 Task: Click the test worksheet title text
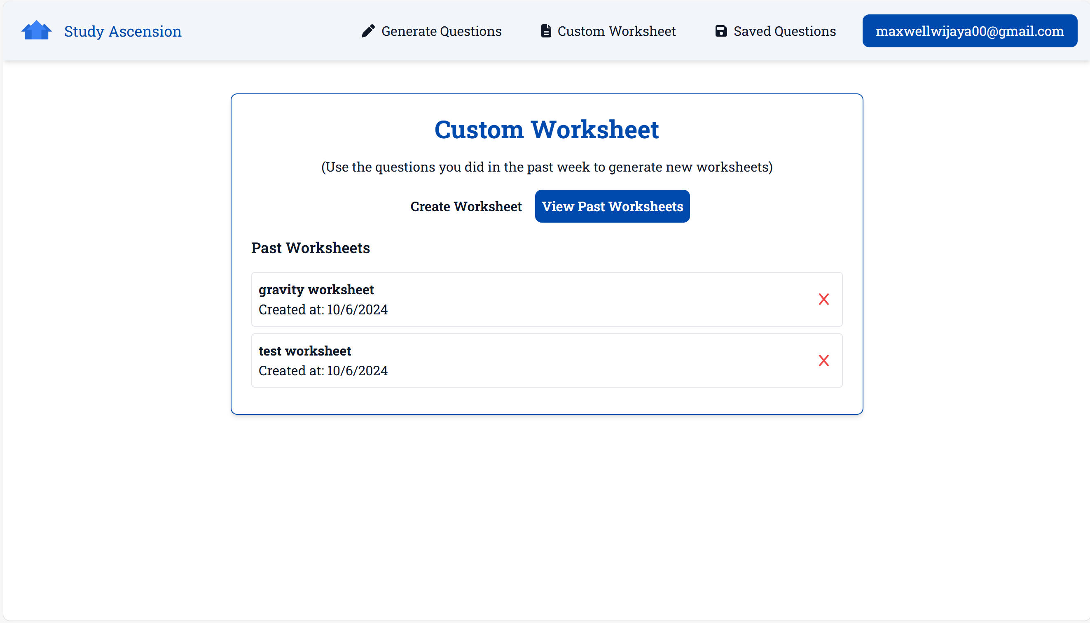(304, 351)
